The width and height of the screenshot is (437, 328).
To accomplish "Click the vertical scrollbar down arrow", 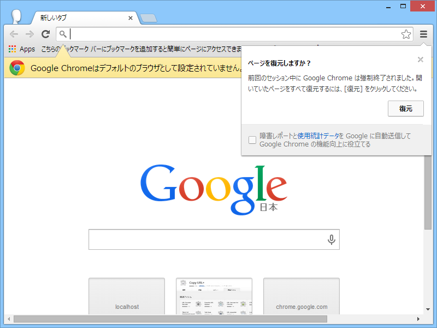I will (428, 309).
